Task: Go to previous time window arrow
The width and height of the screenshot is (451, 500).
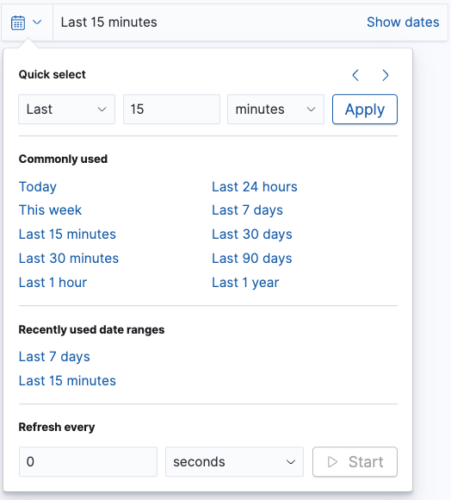Action: pos(355,75)
